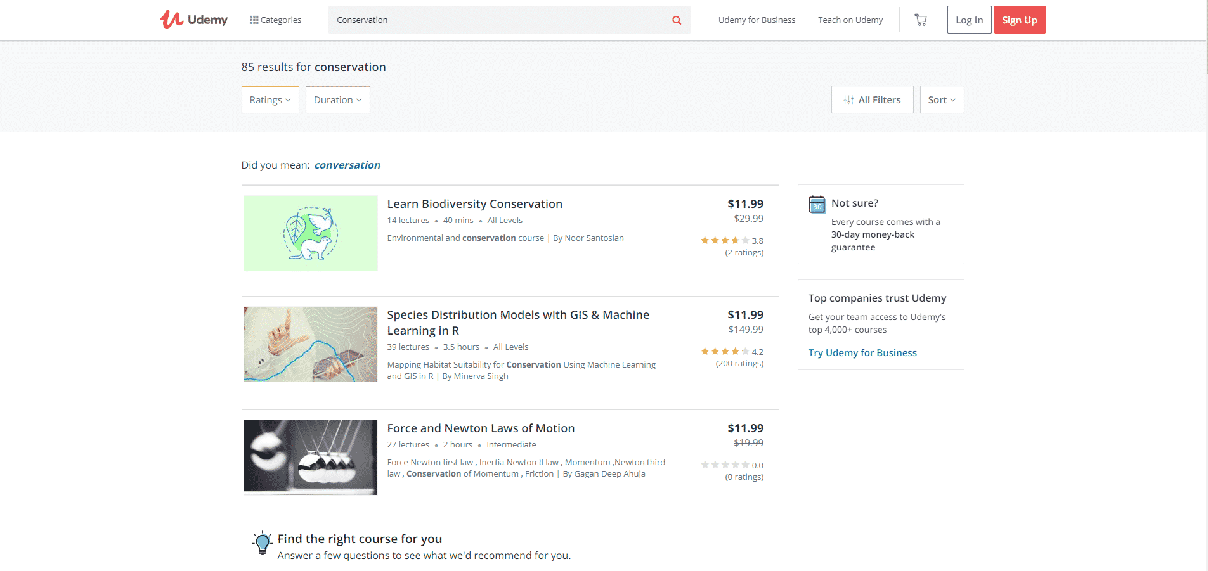
Task: Open Species Distribution Models course thumbnail
Action: [311, 344]
